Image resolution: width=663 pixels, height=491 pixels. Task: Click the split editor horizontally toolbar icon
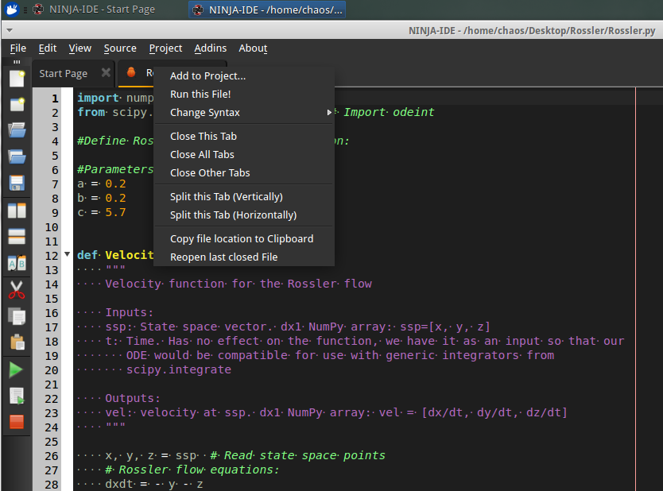[x=17, y=237]
